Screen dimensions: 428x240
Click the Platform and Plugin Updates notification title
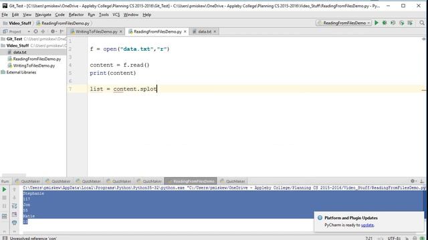[351, 218]
